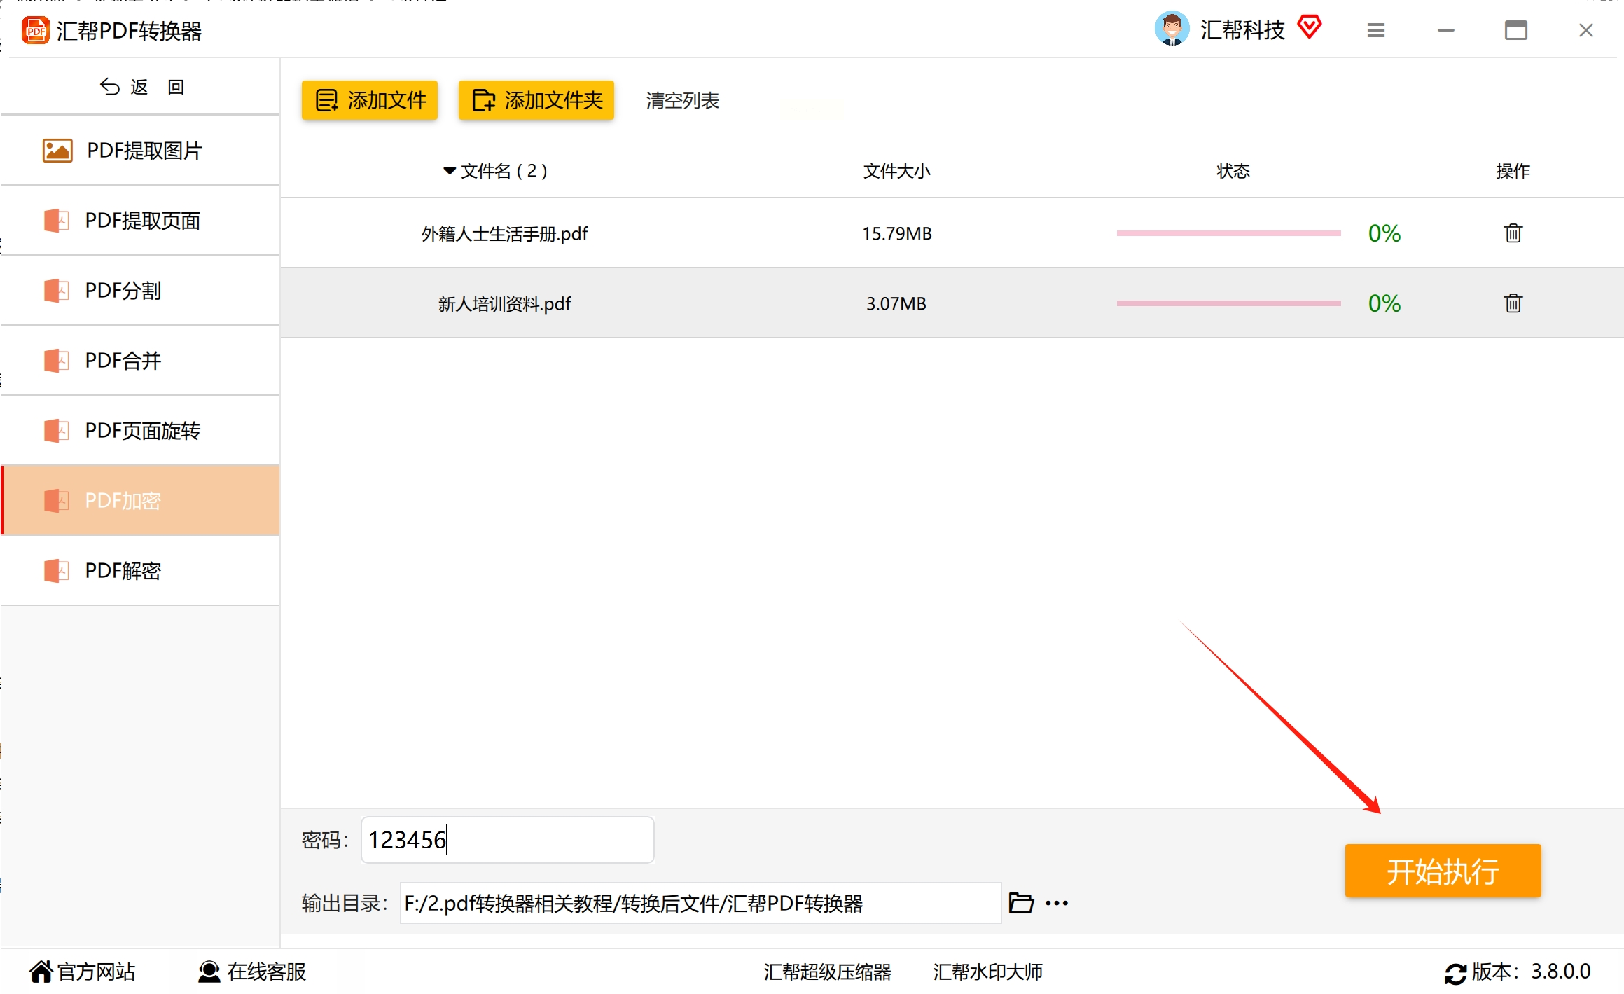Click 添加文件夹 button
The height and width of the screenshot is (994, 1624).
(x=536, y=100)
